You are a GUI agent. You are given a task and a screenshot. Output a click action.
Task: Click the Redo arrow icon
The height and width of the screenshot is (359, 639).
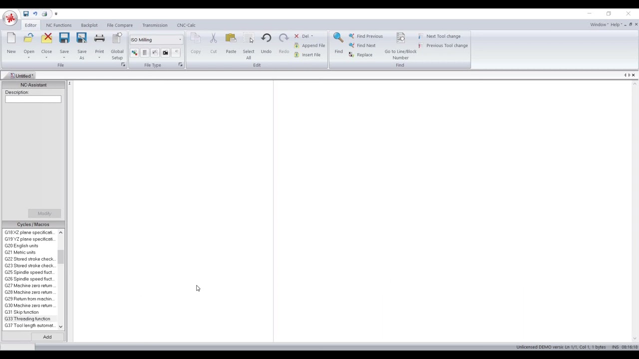point(284,38)
